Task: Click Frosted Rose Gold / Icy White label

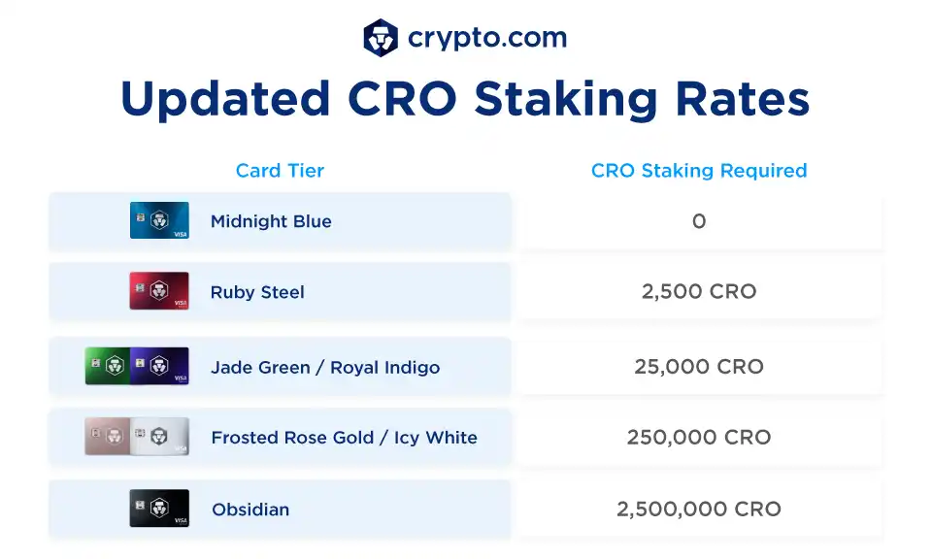Action: point(345,438)
